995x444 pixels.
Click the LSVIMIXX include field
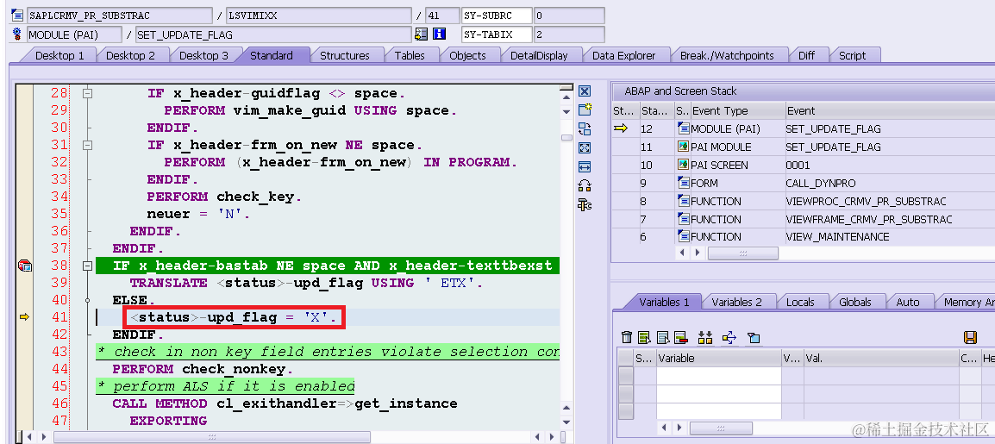pyautogui.click(x=318, y=16)
